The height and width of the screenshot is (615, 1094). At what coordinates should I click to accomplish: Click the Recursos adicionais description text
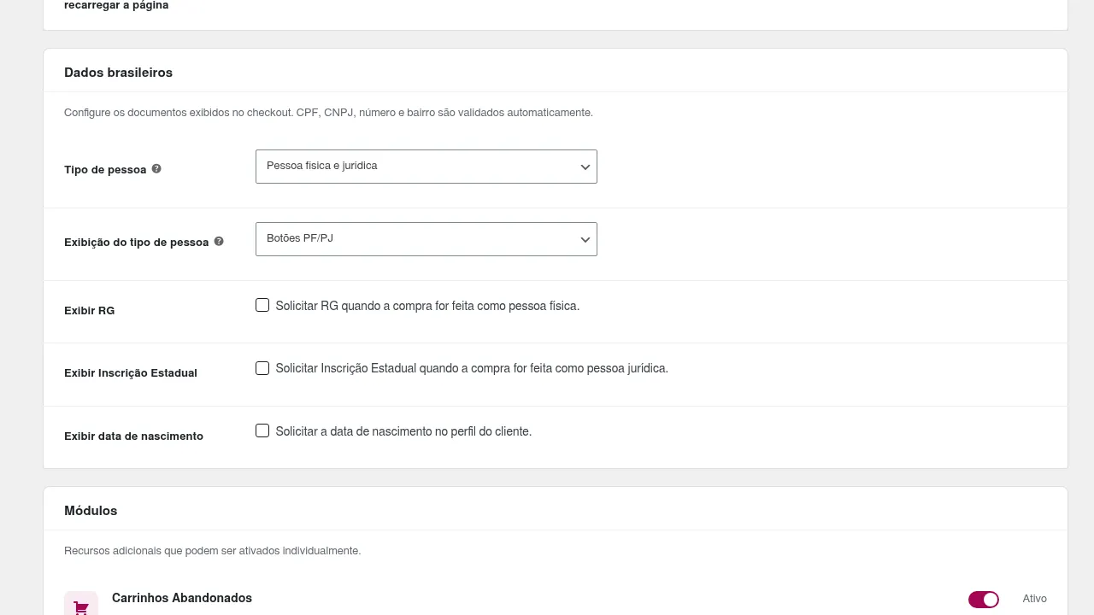[x=212, y=551]
